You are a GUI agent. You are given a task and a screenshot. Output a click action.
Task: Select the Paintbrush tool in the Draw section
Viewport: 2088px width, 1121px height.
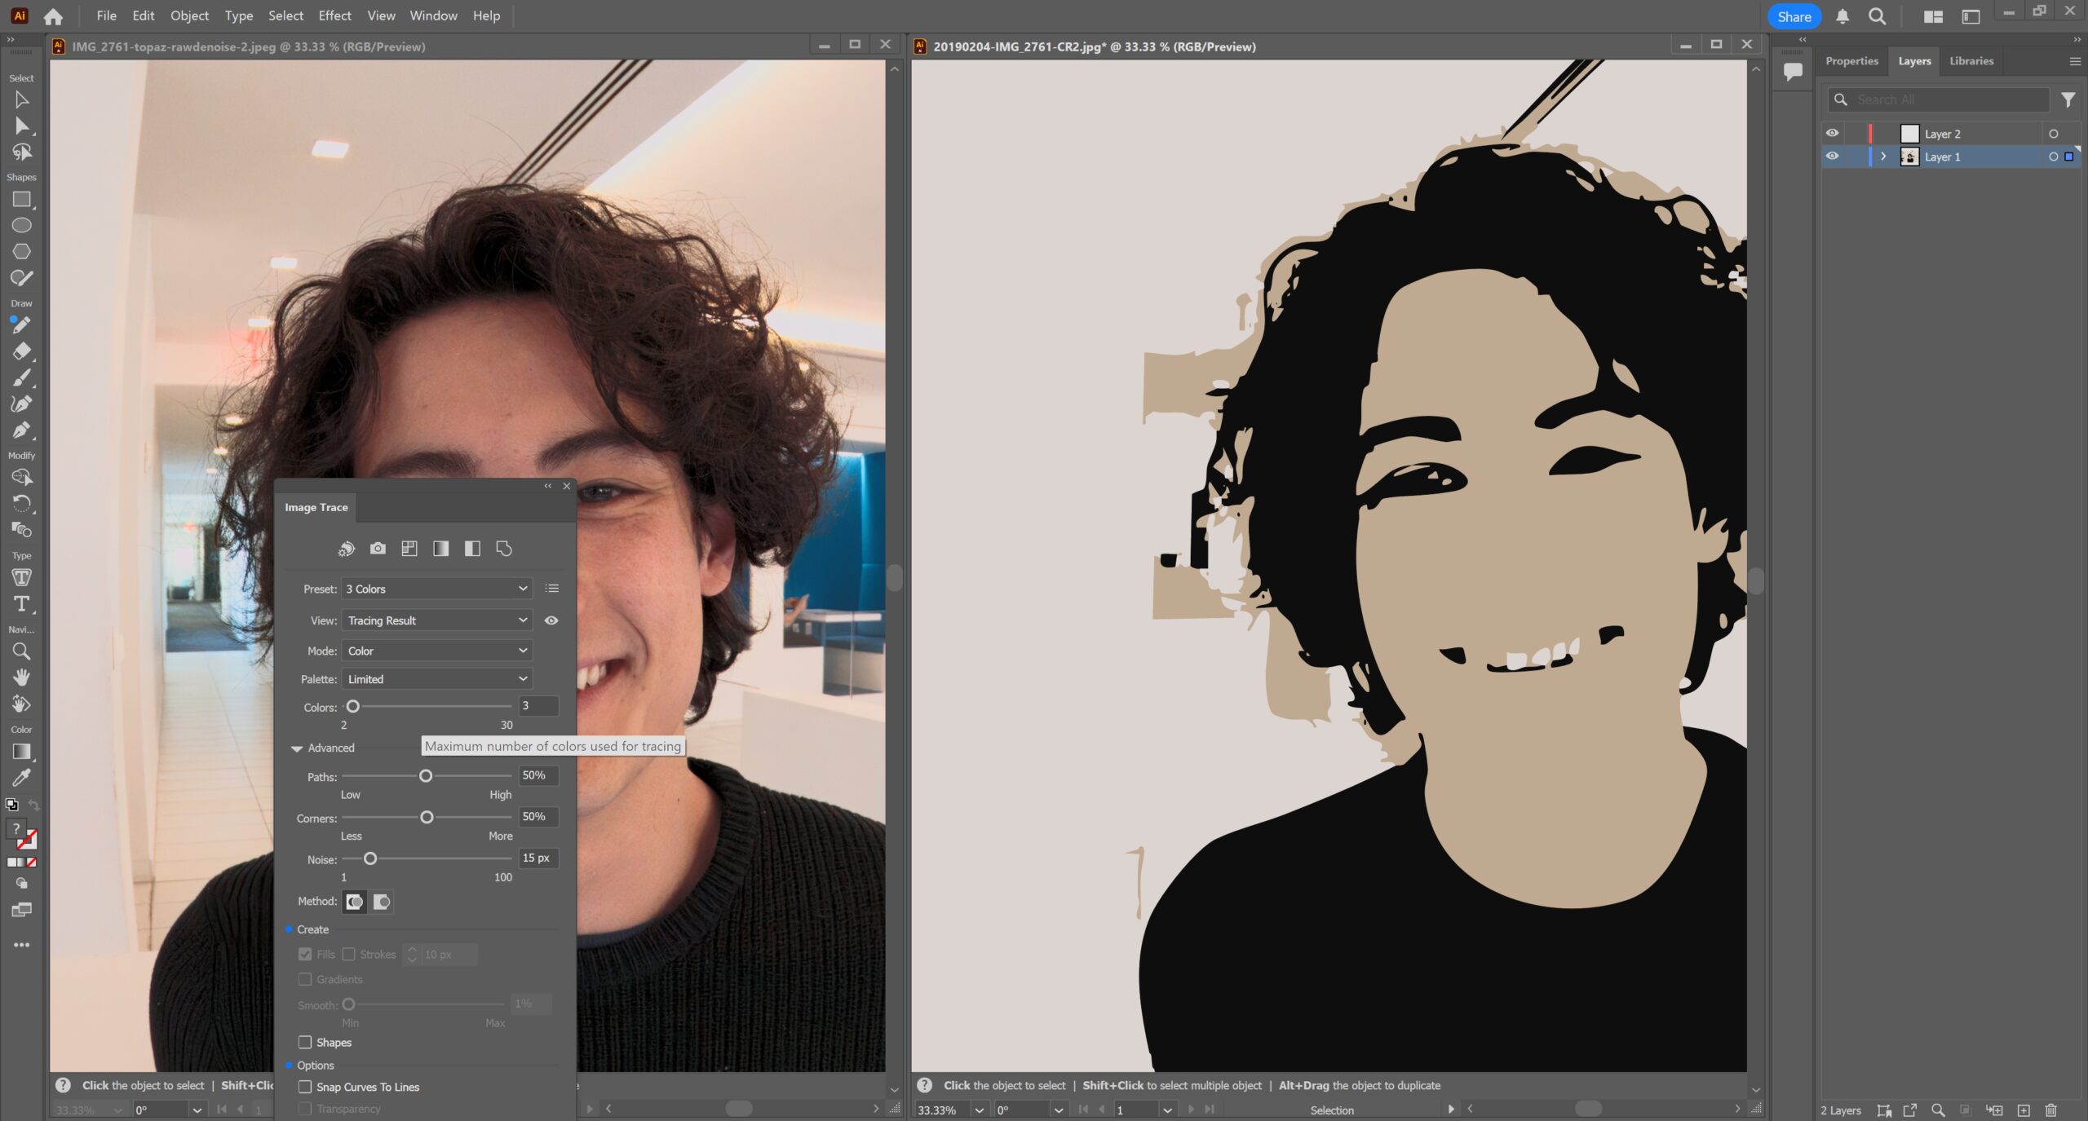point(21,377)
